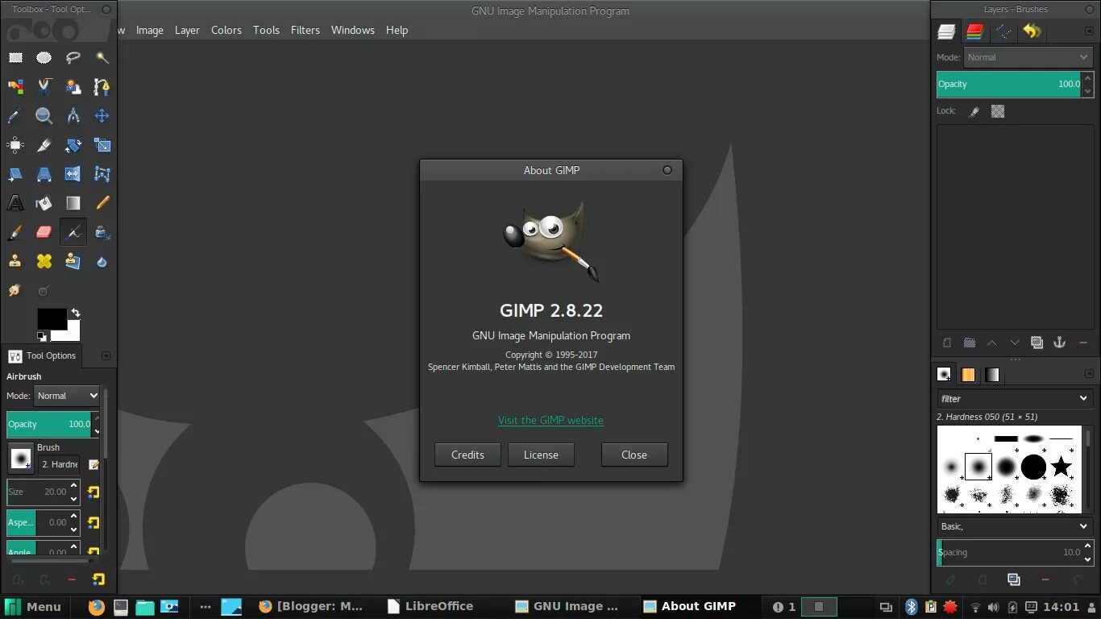The image size is (1101, 619).
Task: Select the Alignment tool
Action: (15, 145)
